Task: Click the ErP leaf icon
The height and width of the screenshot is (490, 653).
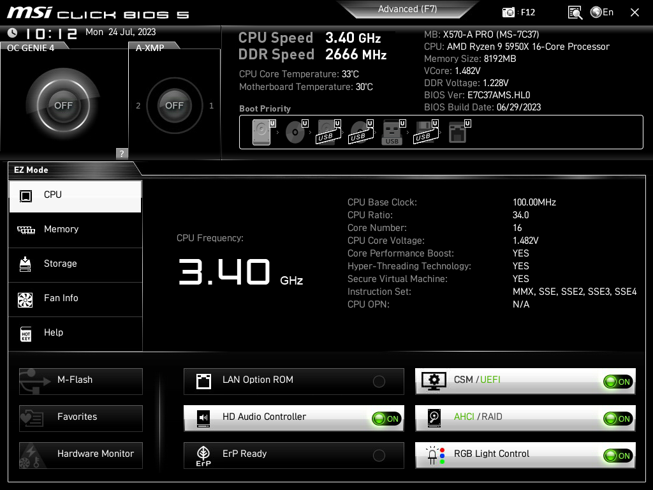Action: click(203, 456)
